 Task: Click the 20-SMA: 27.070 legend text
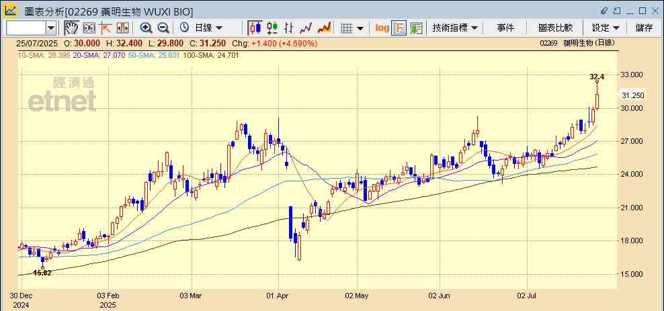98,54
